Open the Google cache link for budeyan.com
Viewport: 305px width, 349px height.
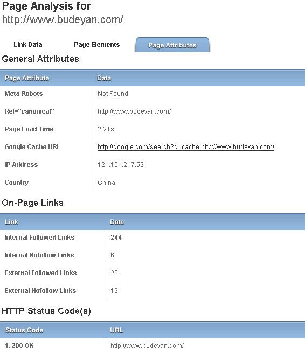click(186, 147)
